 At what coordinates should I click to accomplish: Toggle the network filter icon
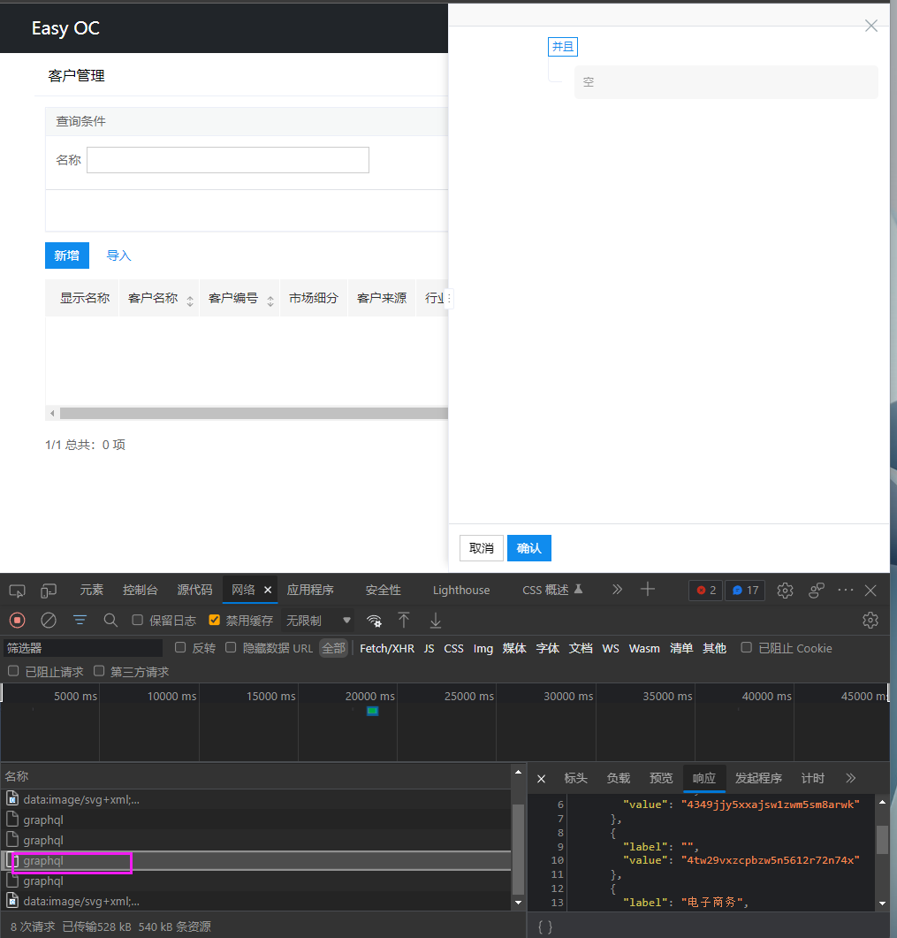(80, 621)
